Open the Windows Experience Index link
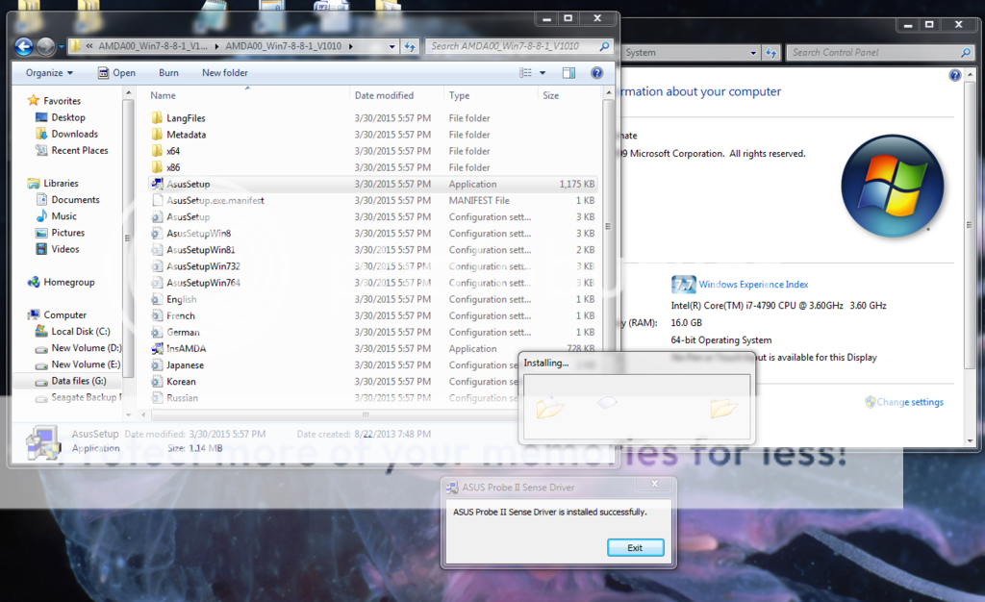The width and height of the screenshot is (985, 602). click(x=753, y=285)
